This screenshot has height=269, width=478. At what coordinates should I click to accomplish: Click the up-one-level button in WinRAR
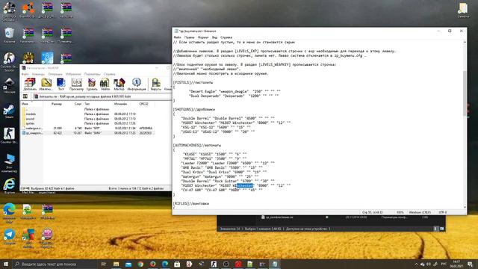(x=25, y=96)
